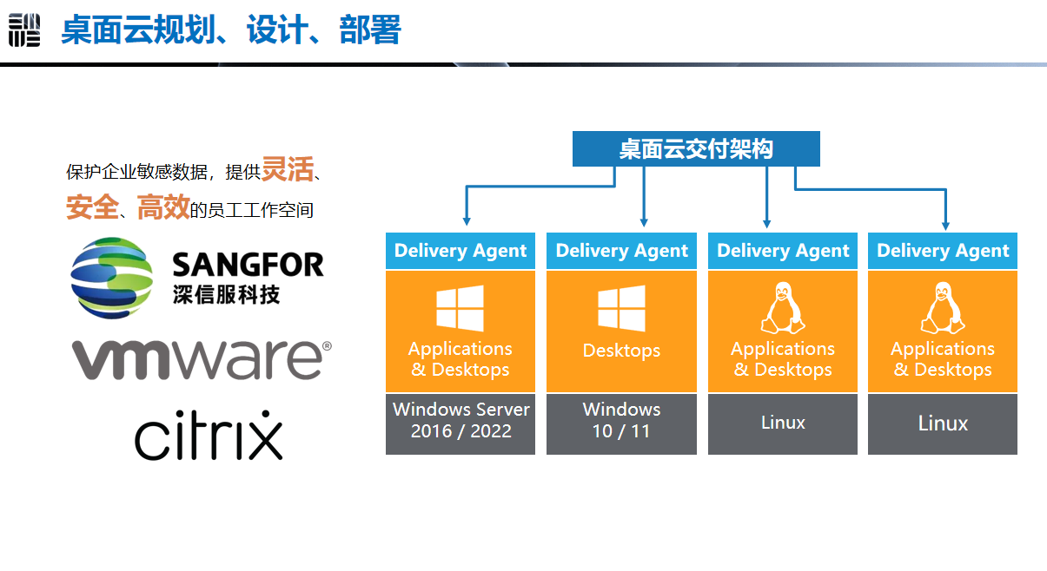Click the striped logo beside the slide title
Screen dimensions: 1047x571
point(24,30)
